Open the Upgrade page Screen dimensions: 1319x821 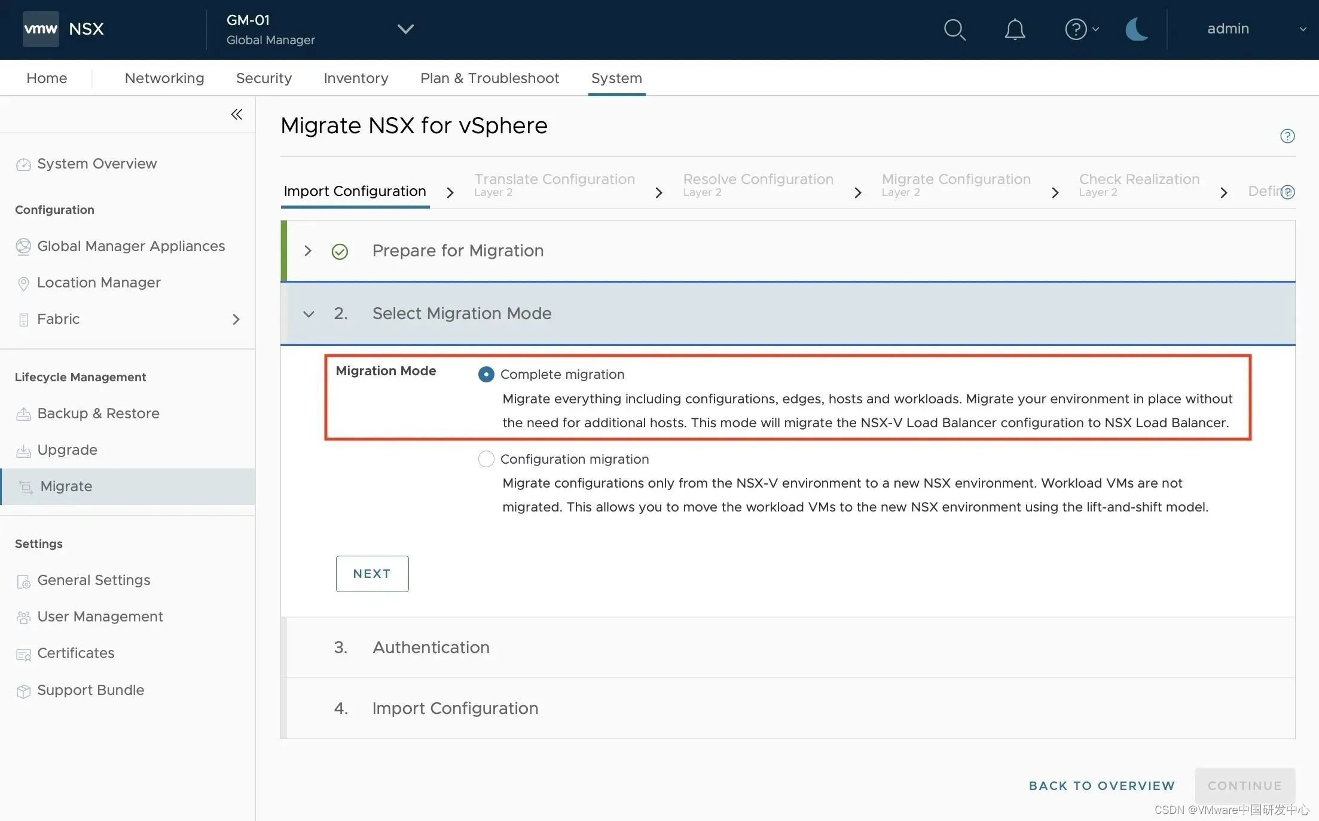coord(67,450)
